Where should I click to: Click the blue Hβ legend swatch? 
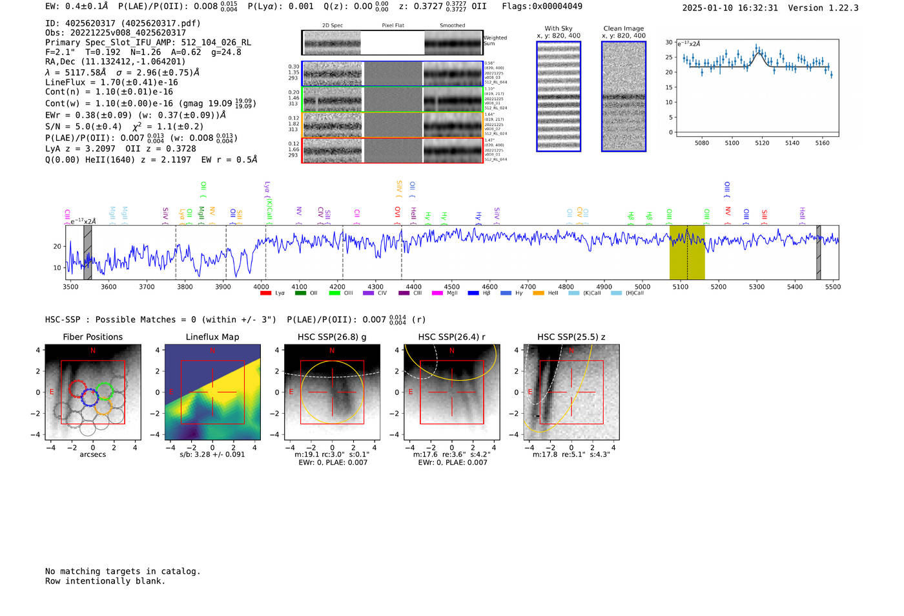coord(473,293)
